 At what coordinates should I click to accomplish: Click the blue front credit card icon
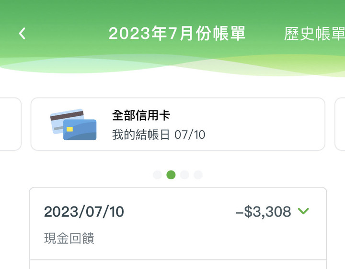click(x=80, y=131)
